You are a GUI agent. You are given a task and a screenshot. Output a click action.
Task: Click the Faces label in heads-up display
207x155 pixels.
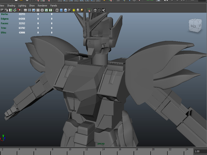(5, 23)
